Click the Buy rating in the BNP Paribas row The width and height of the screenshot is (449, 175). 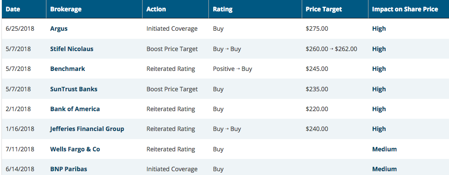pyautogui.click(x=218, y=169)
